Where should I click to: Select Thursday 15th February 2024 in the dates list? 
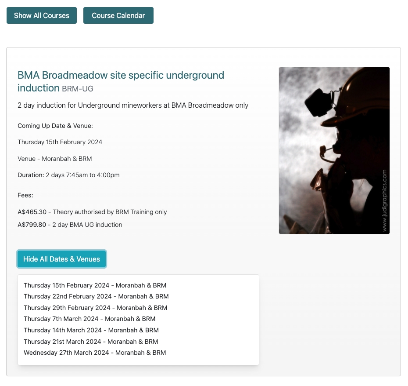(95, 285)
